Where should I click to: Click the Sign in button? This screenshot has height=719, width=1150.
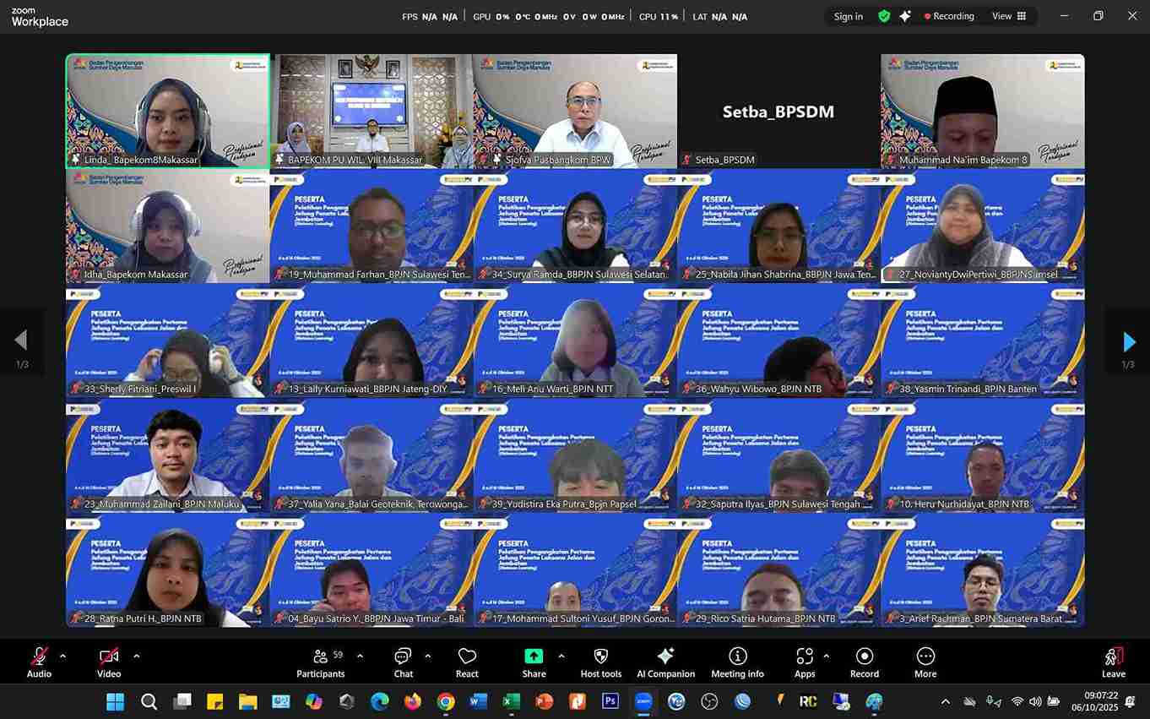point(848,16)
